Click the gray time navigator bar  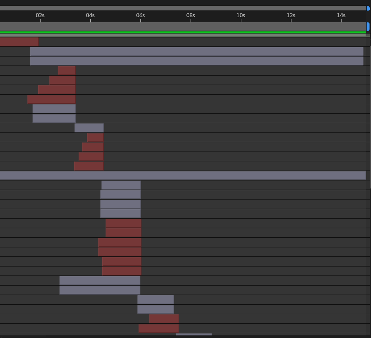pyautogui.click(x=183, y=8)
